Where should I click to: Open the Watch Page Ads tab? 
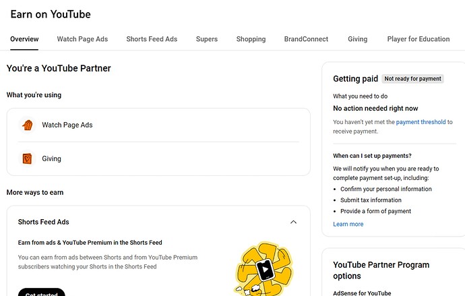coord(82,39)
